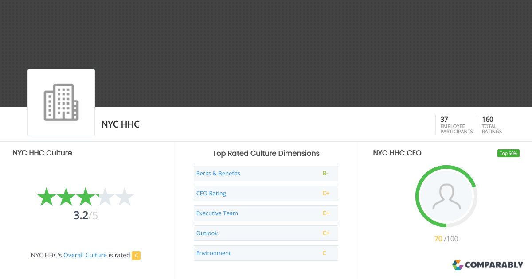The width and height of the screenshot is (532, 279).
Task: Open the Outlook culture dimension link
Action: coord(207,233)
